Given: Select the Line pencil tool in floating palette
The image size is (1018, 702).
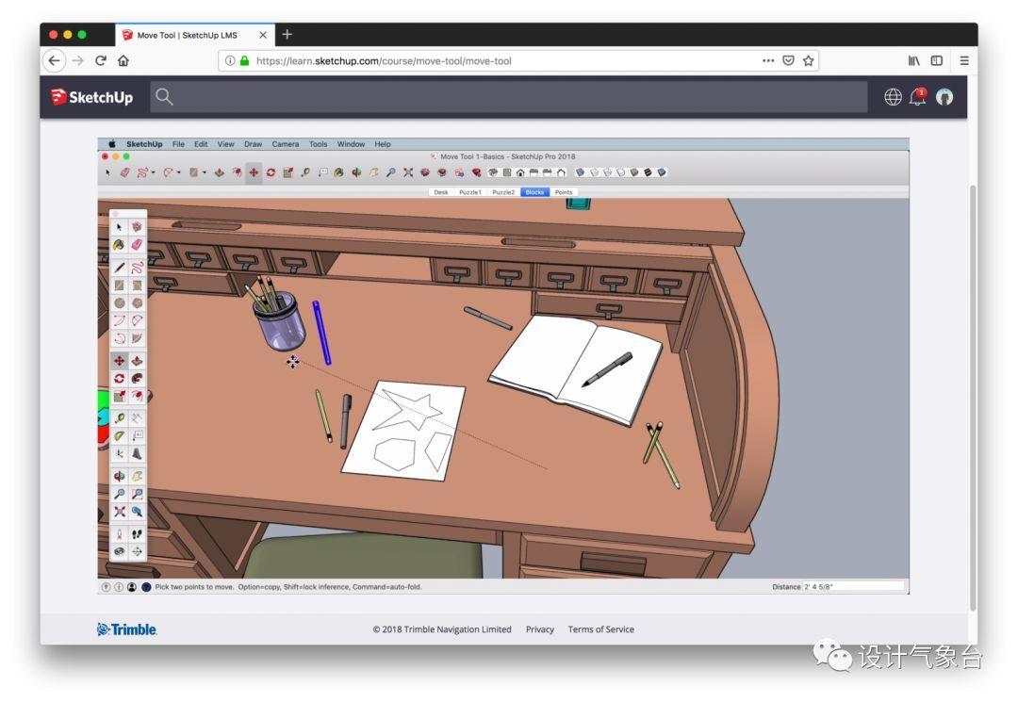Looking at the screenshot, I should pos(120,268).
